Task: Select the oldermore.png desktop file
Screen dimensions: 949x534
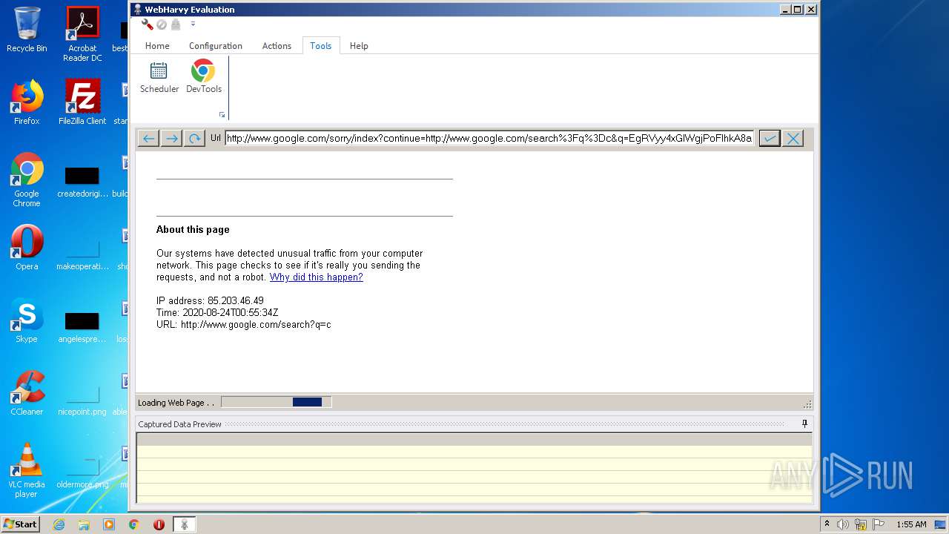Action: 82,472
